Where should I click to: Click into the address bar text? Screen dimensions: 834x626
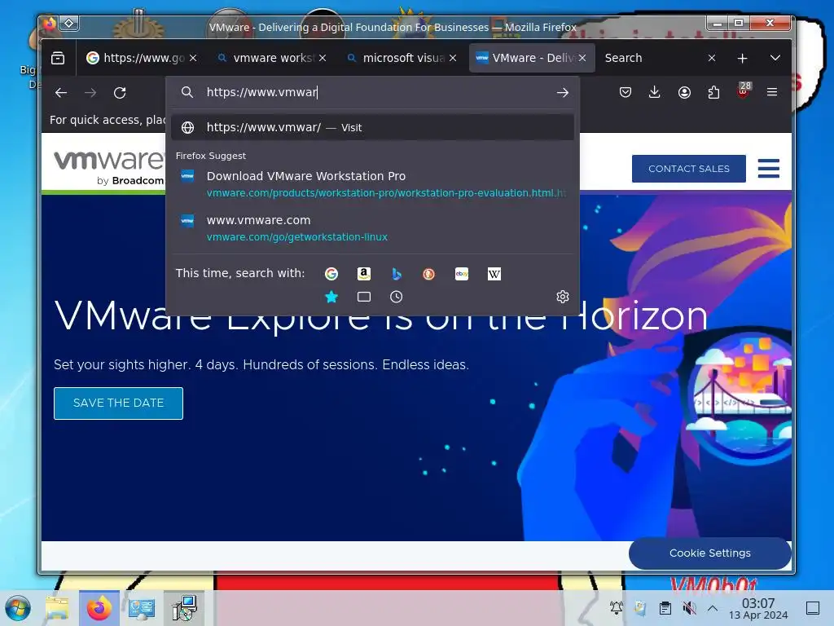pos(372,92)
